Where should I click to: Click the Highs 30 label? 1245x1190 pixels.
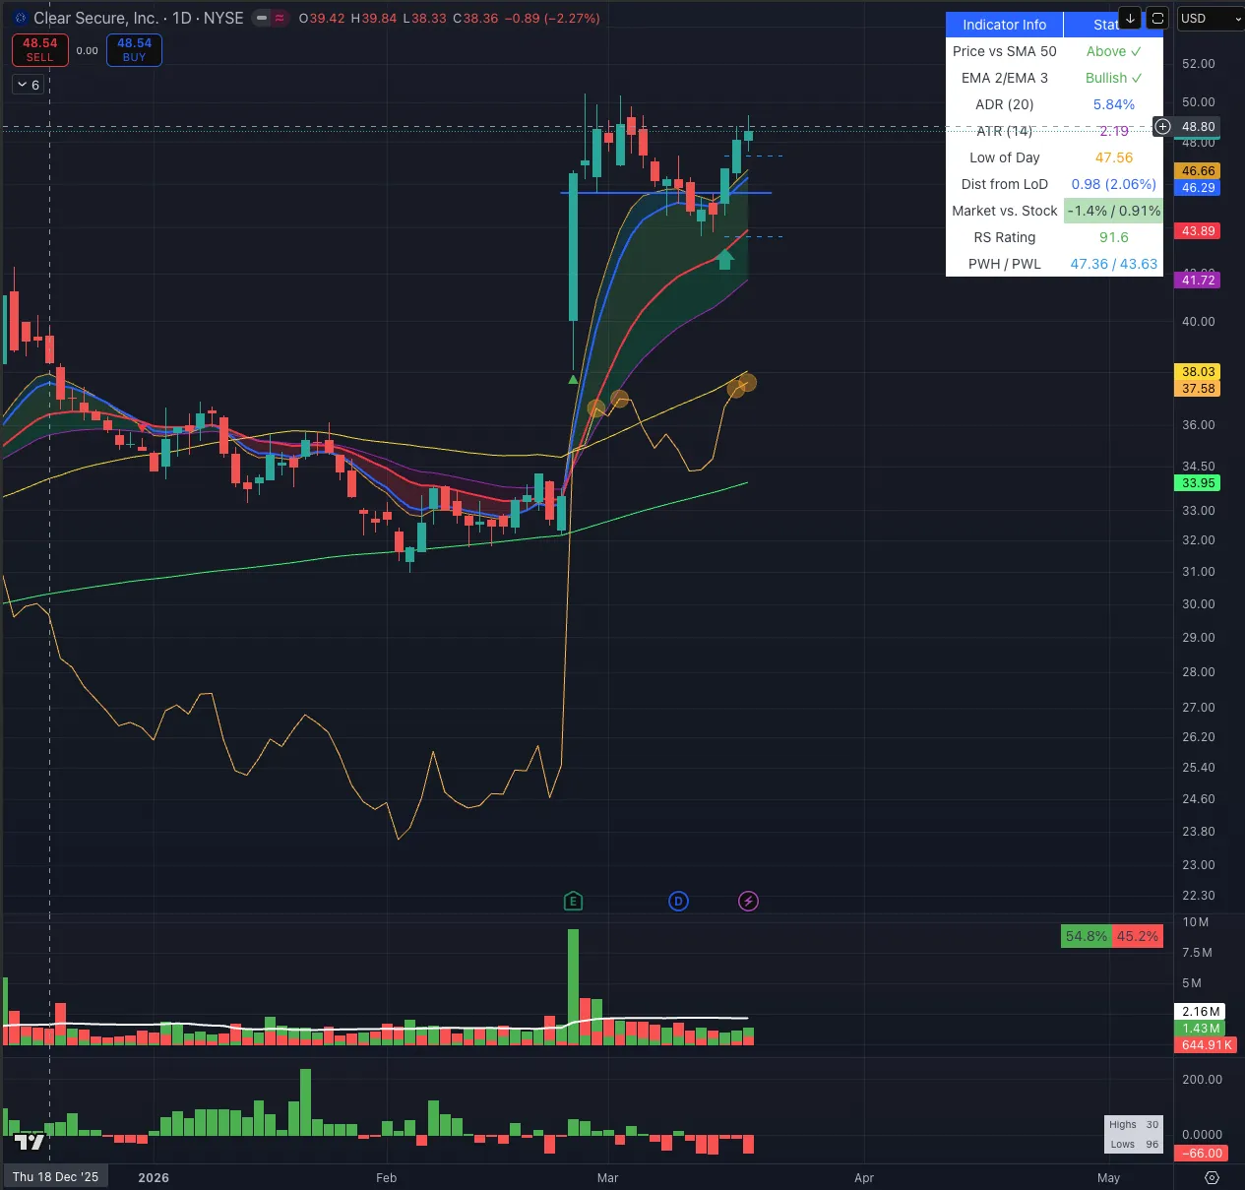(1134, 1124)
